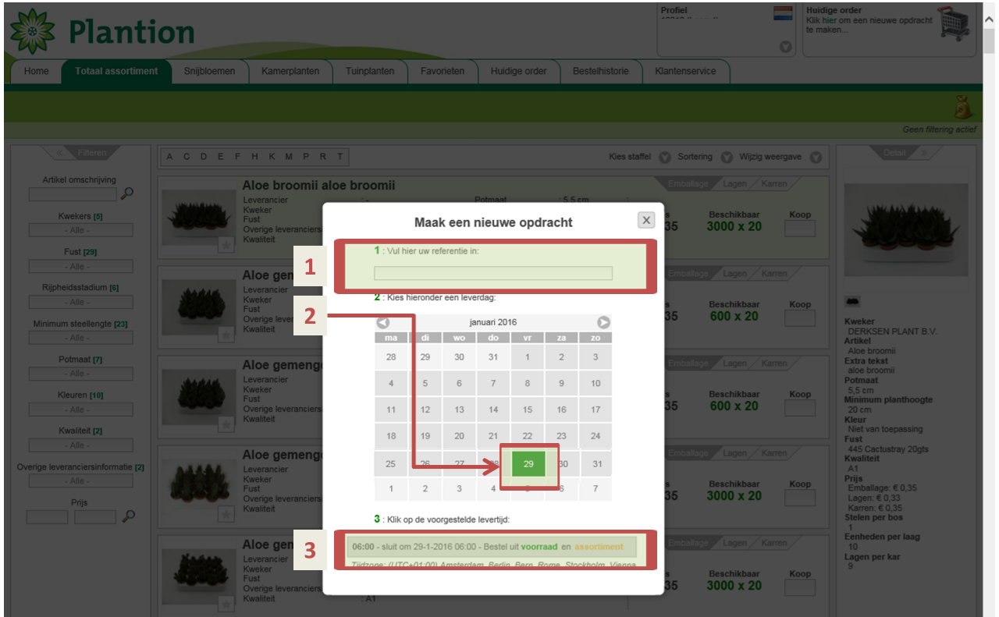999x617 pixels.
Task: Filter list by letter T
Action: pyautogui.click(x=340, y=157)
